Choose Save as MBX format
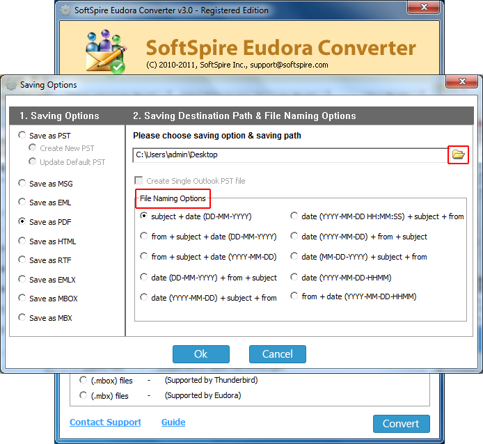The image size is (483, 444). 22,317
